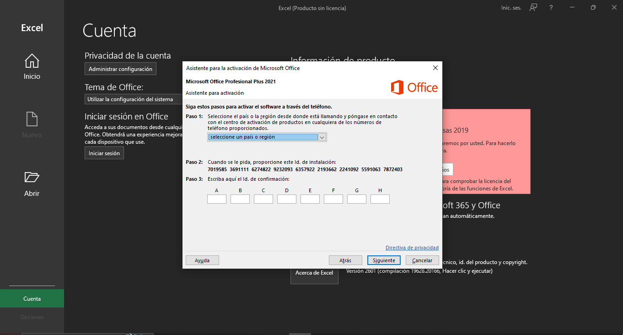Image resolution: width=623 pixels, height=335 pixels.
Task: Focus confirmation ID field B
Action: click(x=240, y=199)
